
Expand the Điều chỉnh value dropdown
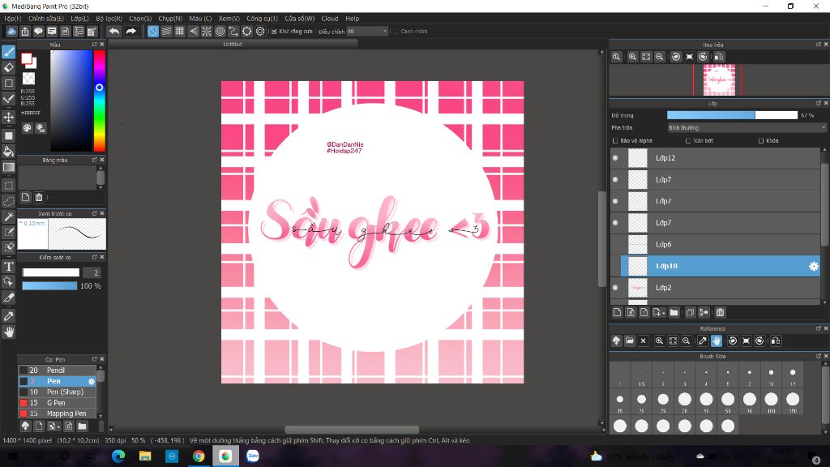pyautogui.click(x=385, y=32)
